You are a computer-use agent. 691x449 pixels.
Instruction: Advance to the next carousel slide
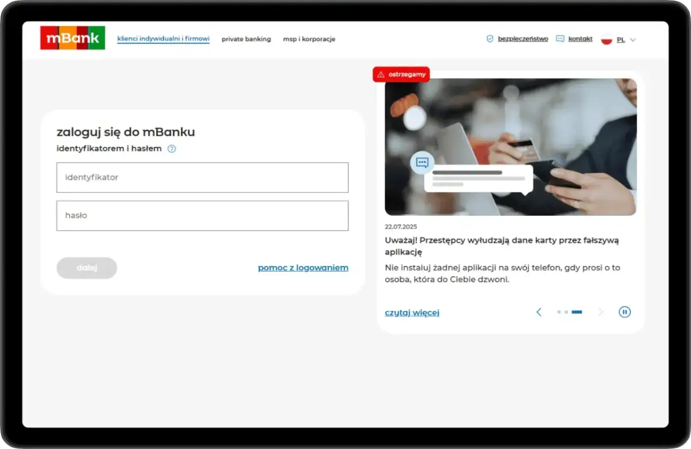(601, 311)
